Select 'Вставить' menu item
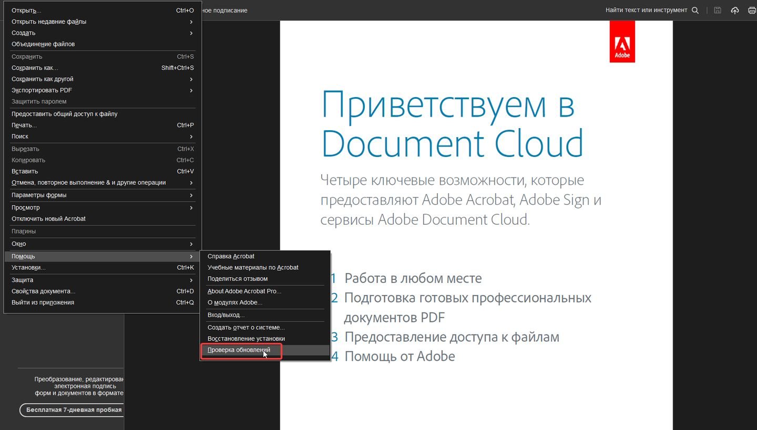 (103, 171)
